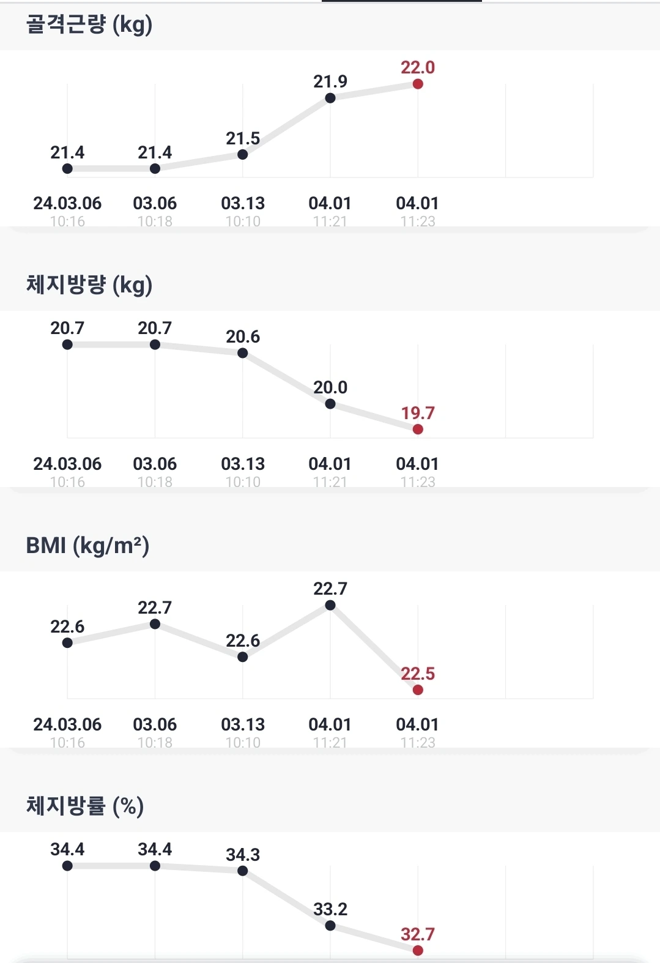Select the 33.2 point in 체지방률 chart

click(330, 926)
